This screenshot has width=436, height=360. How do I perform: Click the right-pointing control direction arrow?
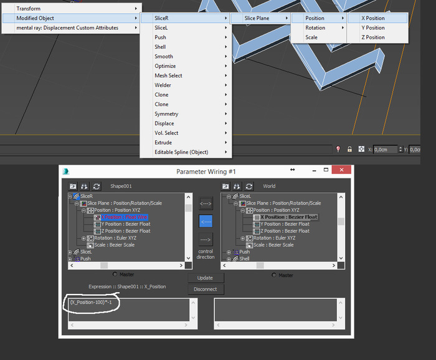click(x=206, y=240)
